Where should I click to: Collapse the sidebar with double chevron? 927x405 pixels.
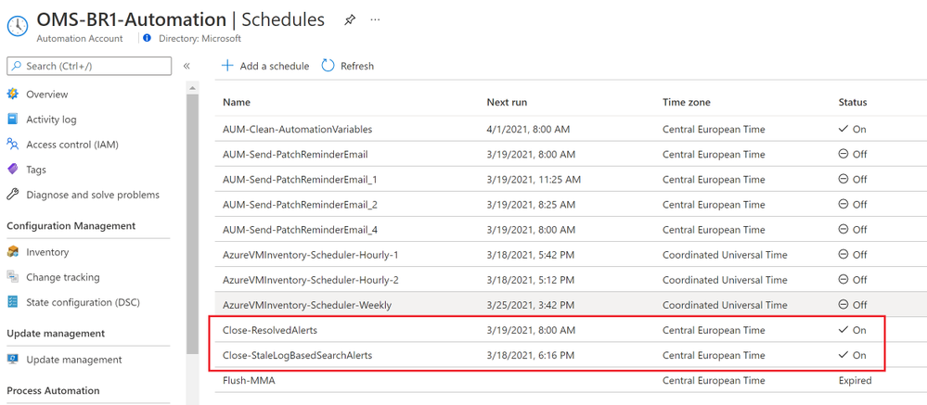186,66
